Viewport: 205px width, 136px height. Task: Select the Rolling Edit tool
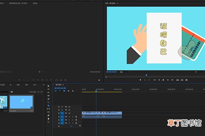pyautogui.click(x=48, y=99)
